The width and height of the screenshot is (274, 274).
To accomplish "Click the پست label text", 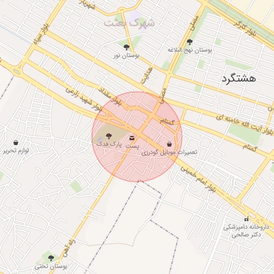I will coord(132,146).
